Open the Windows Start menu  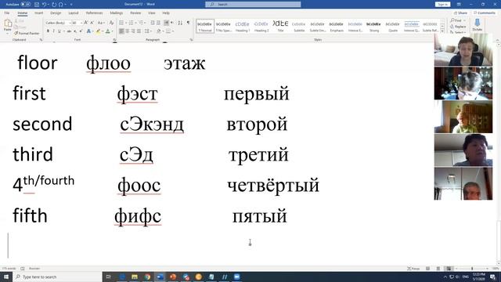[6, 277]
